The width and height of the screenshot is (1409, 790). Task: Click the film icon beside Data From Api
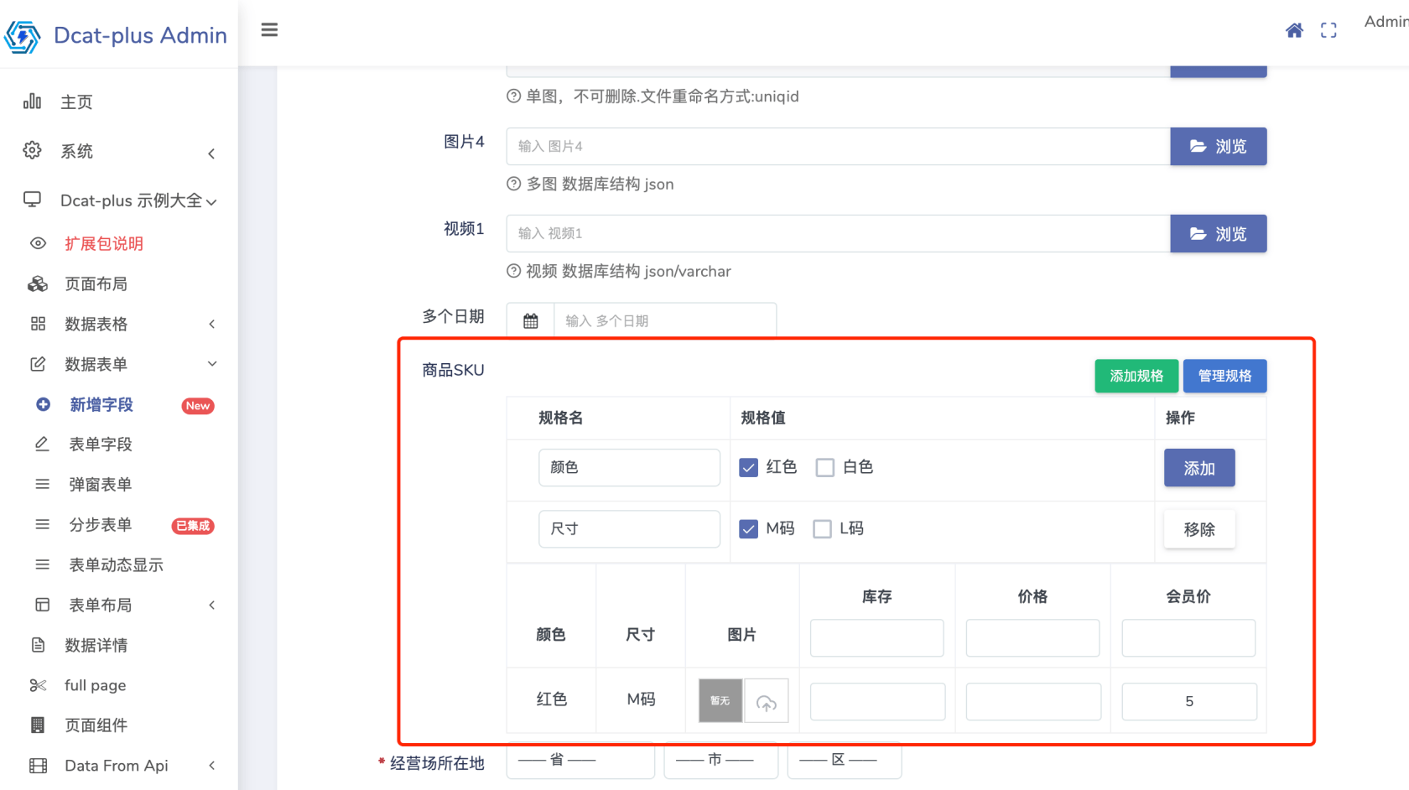[x=38, y=765]
